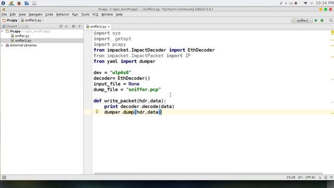Screen dimensions: 334x188
Task: Run the sniffer2 configuration with the green play icon
Action: pos(316,20)
